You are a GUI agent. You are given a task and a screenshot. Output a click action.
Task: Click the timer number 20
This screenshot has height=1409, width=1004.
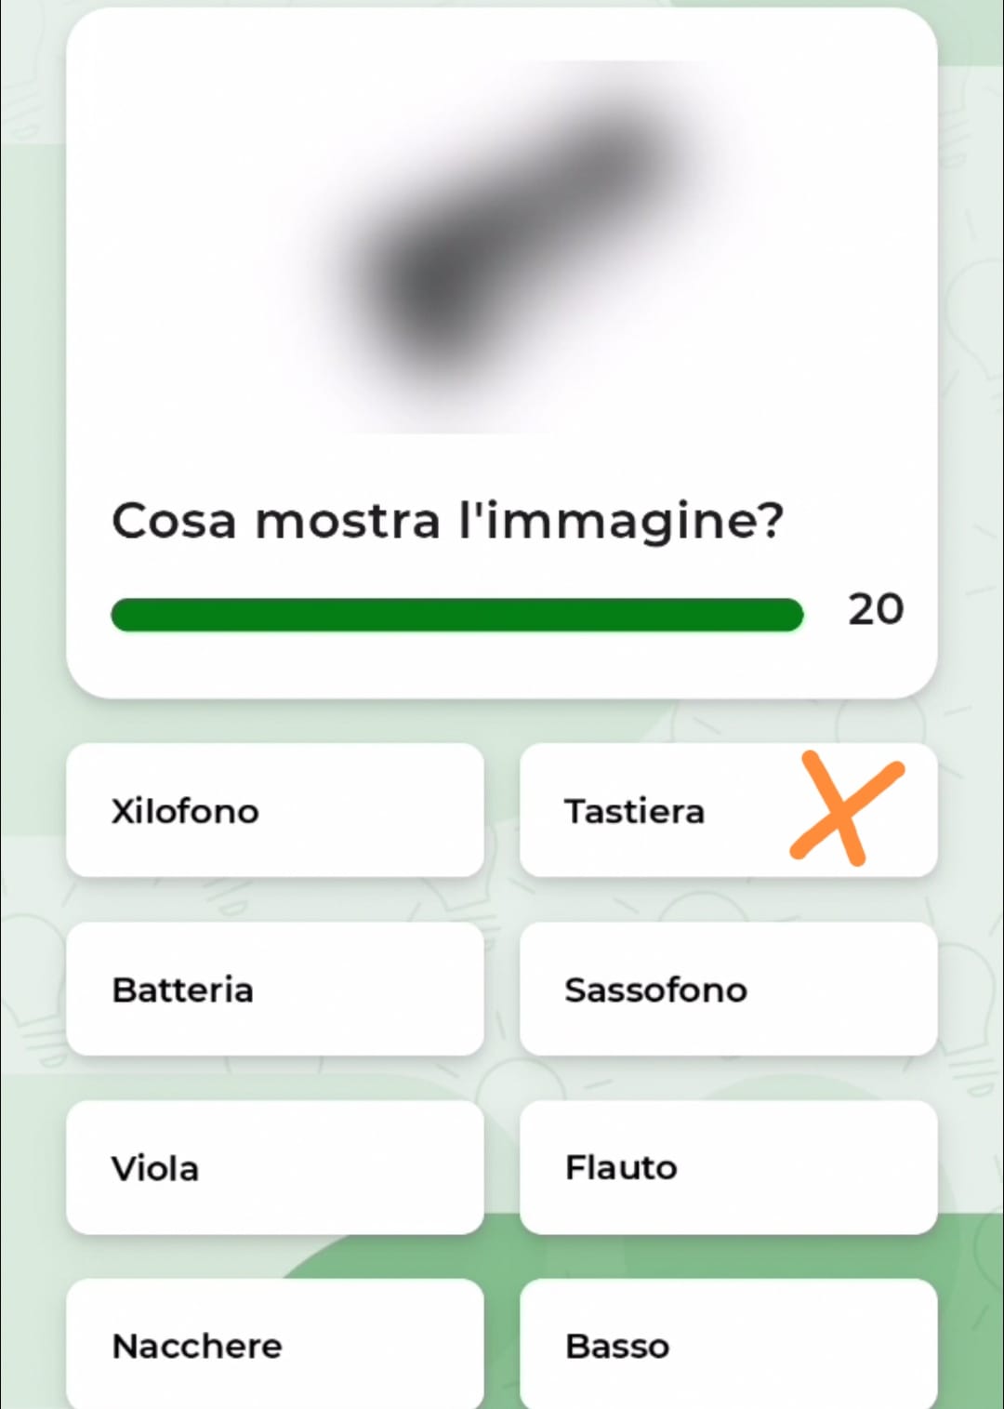click(x=875, y=610)
